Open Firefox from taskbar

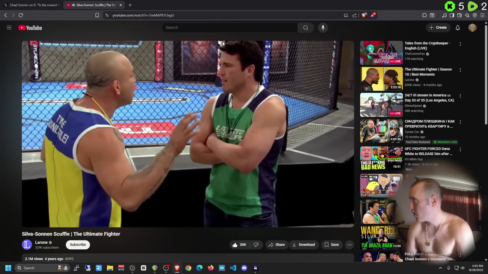[210, 268]
